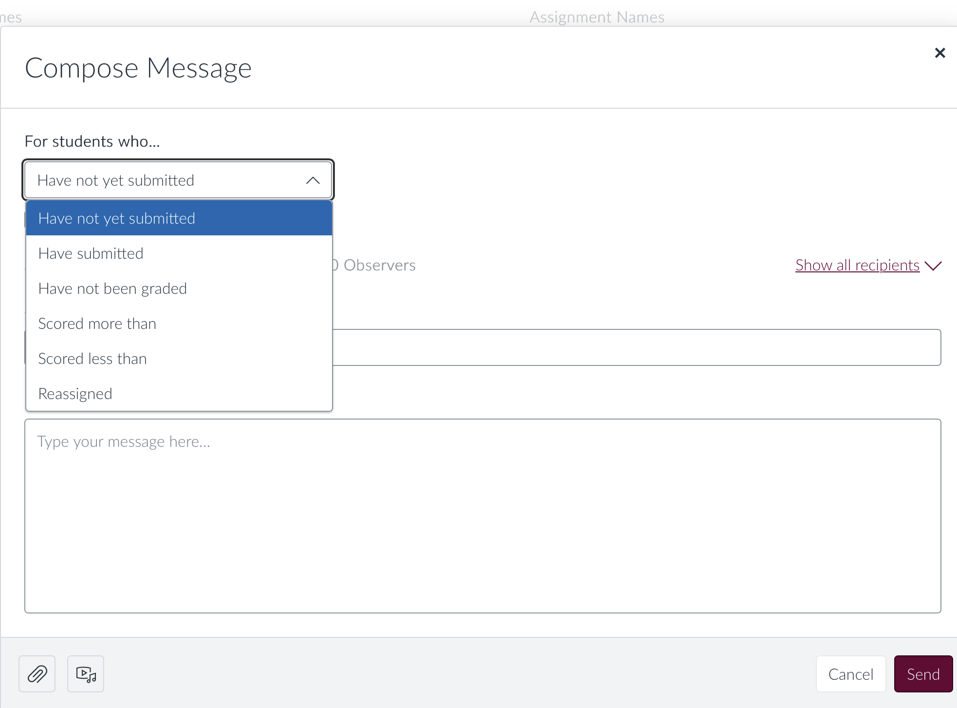Click the attachment paperclip icon
Screen dimensions: 957x708
tap(37, 674)
